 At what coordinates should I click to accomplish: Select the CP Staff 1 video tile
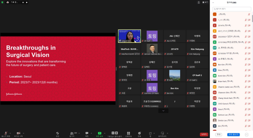152,36
